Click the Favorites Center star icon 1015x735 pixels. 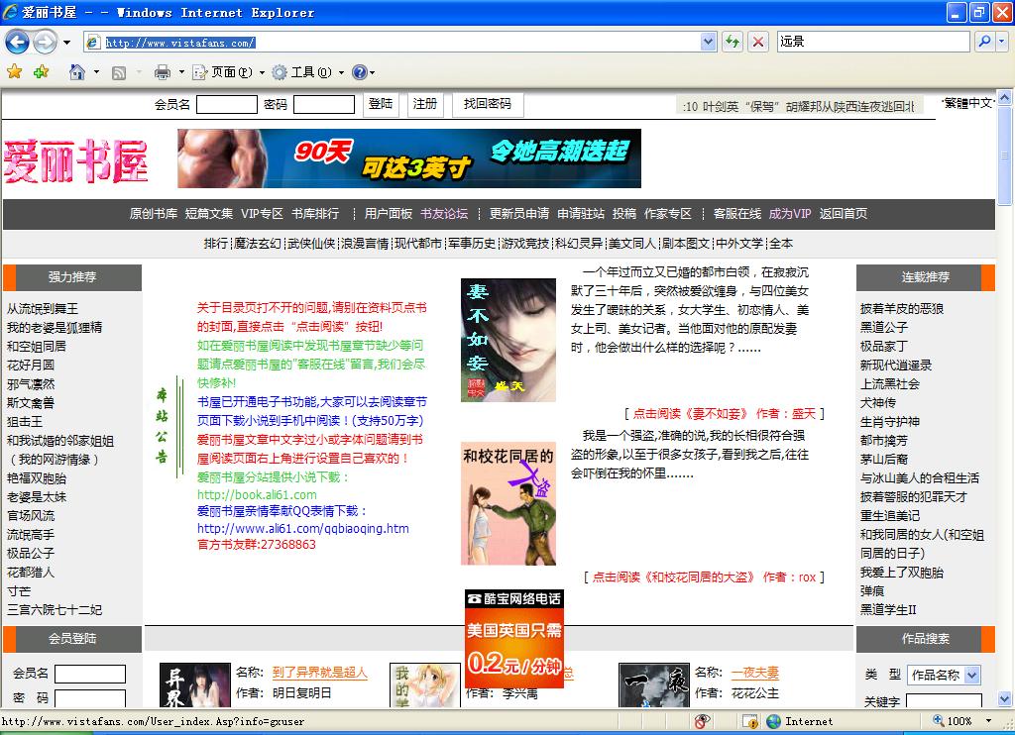pyautogui.click(x=14, y=72)
